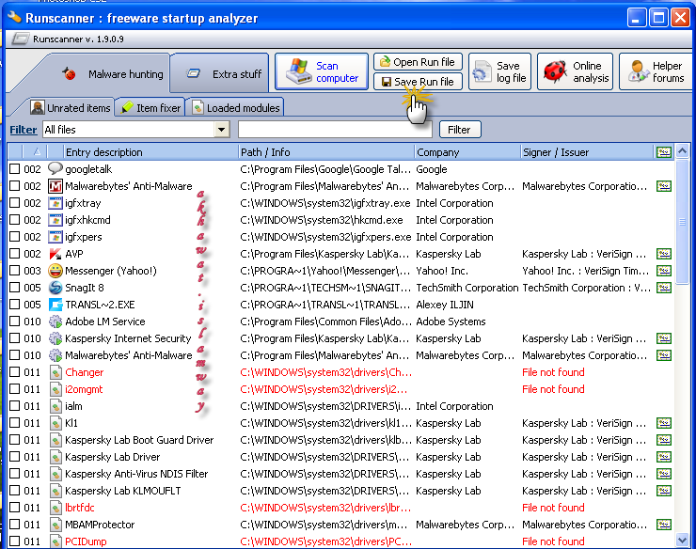Mark the Adobe LM Service checkbox
The width and height of the screenshot is (696, 549).
pos(15,321)
